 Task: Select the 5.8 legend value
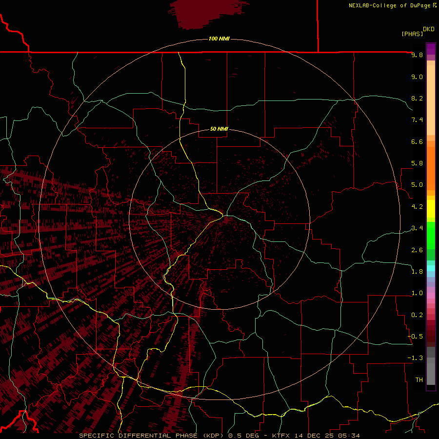(417, 163)
